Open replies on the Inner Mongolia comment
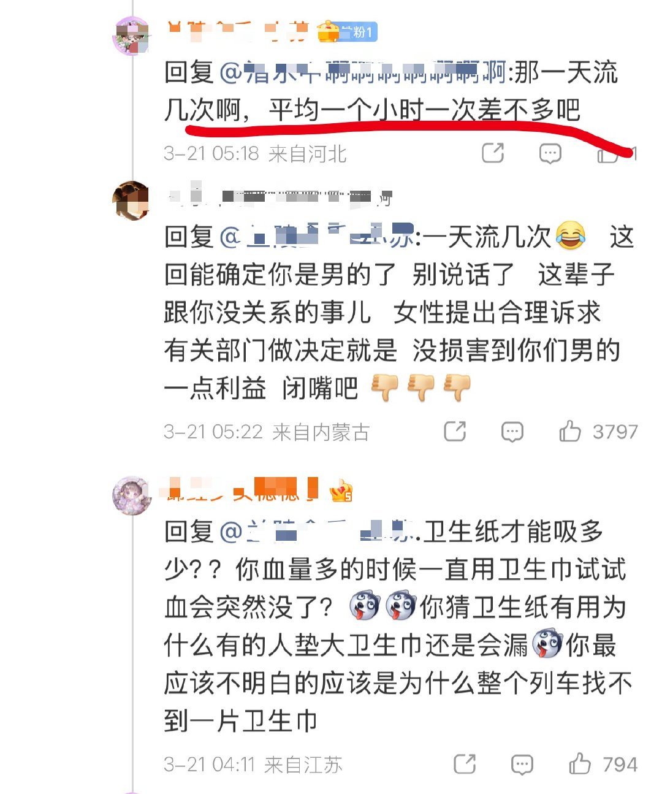662x794 pixels. (x=512, y=432)
